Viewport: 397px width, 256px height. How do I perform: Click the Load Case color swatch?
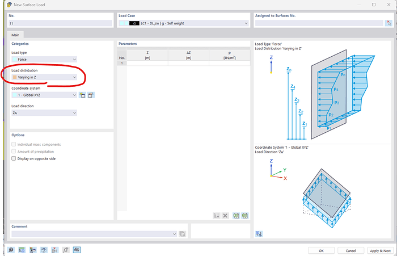click(124, 23)
